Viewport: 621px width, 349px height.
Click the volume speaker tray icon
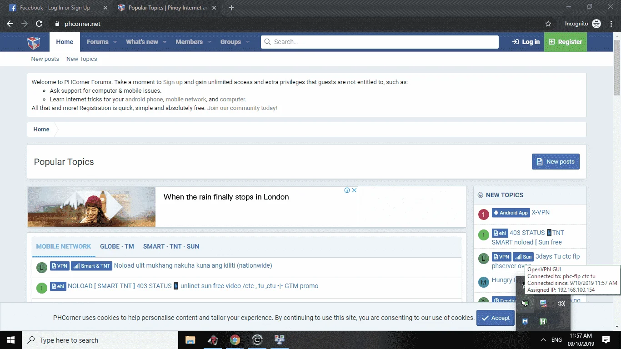(x=561, y=304)
